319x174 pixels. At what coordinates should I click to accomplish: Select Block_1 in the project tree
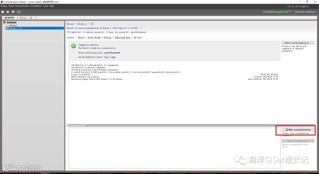pos(13,25)
